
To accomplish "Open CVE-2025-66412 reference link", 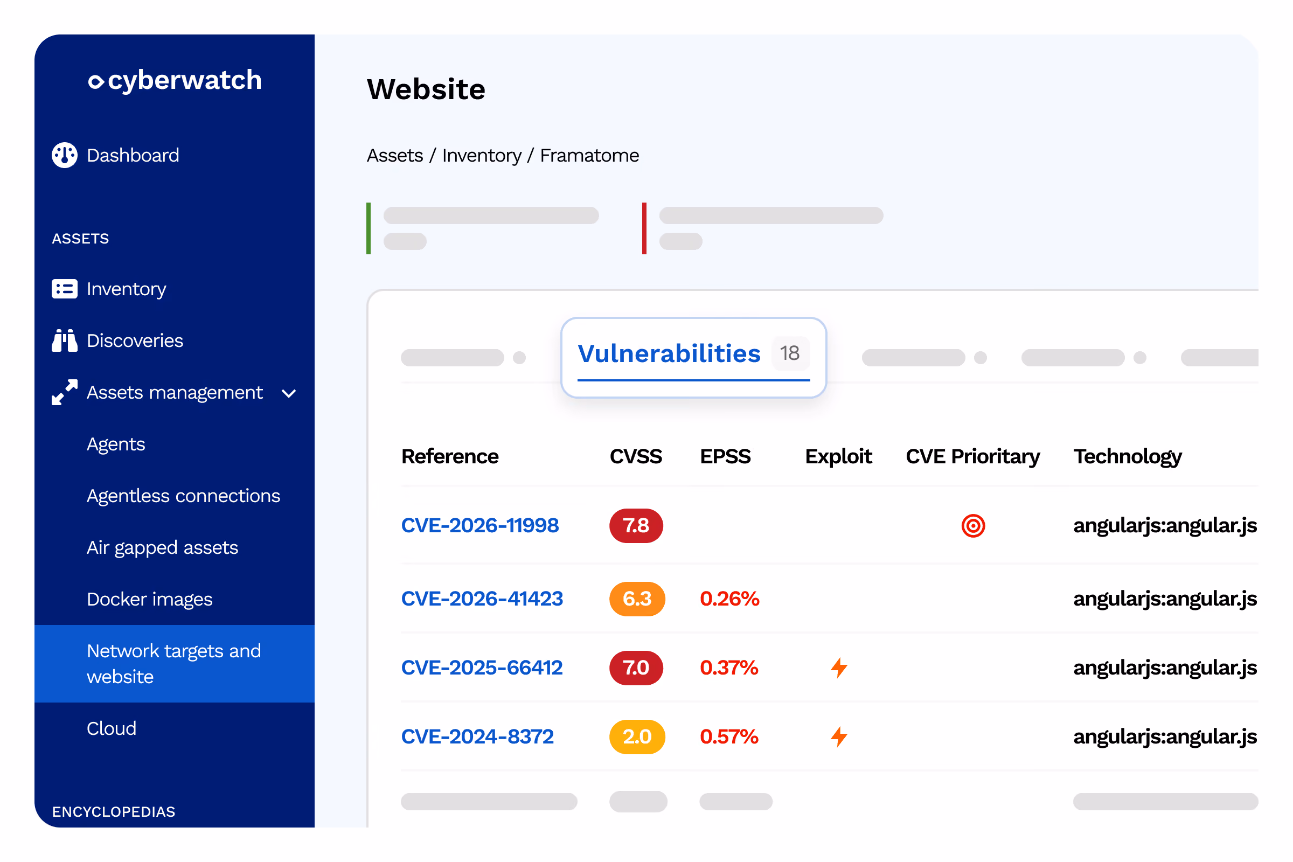I will coord(482,668).
